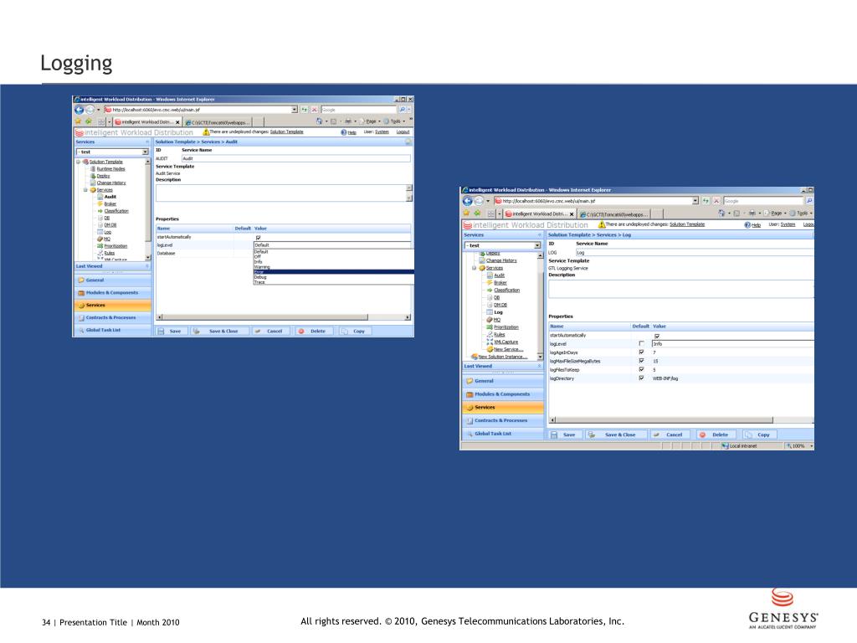
Task: Uncheck the logAgeInDays Default checkbox
Action: click(641, 352)
